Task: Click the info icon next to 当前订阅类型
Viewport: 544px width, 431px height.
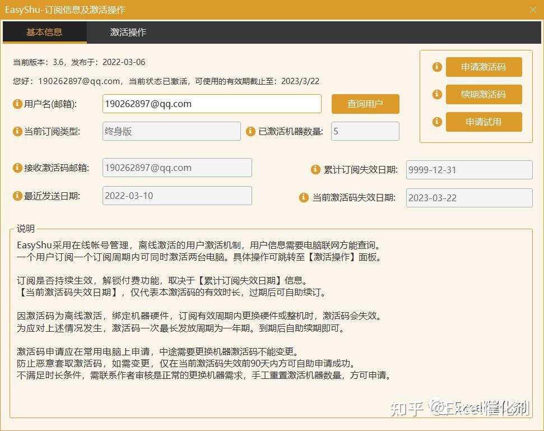Action: click(x=17, y=131)
